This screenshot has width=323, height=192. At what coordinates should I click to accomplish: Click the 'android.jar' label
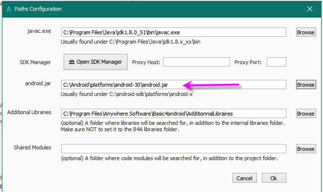coord(38,83)
